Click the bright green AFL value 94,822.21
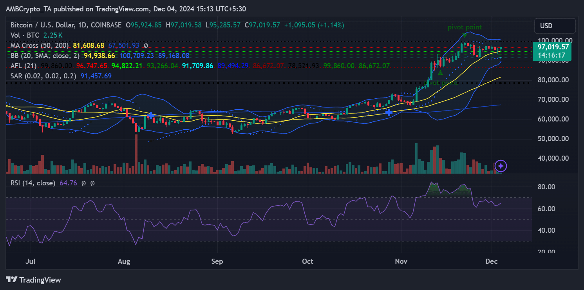Viewport: 584px width, 290px height. (127, 66)
